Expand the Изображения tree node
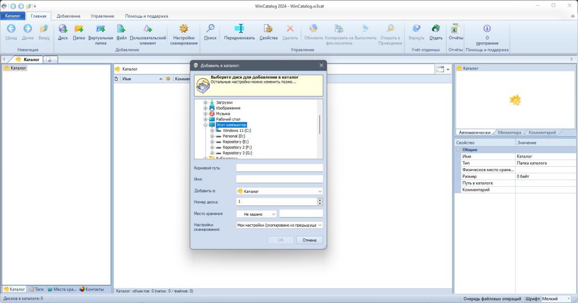578x303 pixels. coord(206,108)
